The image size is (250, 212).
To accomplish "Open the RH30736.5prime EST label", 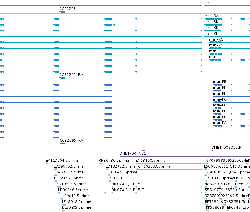I will click(114, 161).
